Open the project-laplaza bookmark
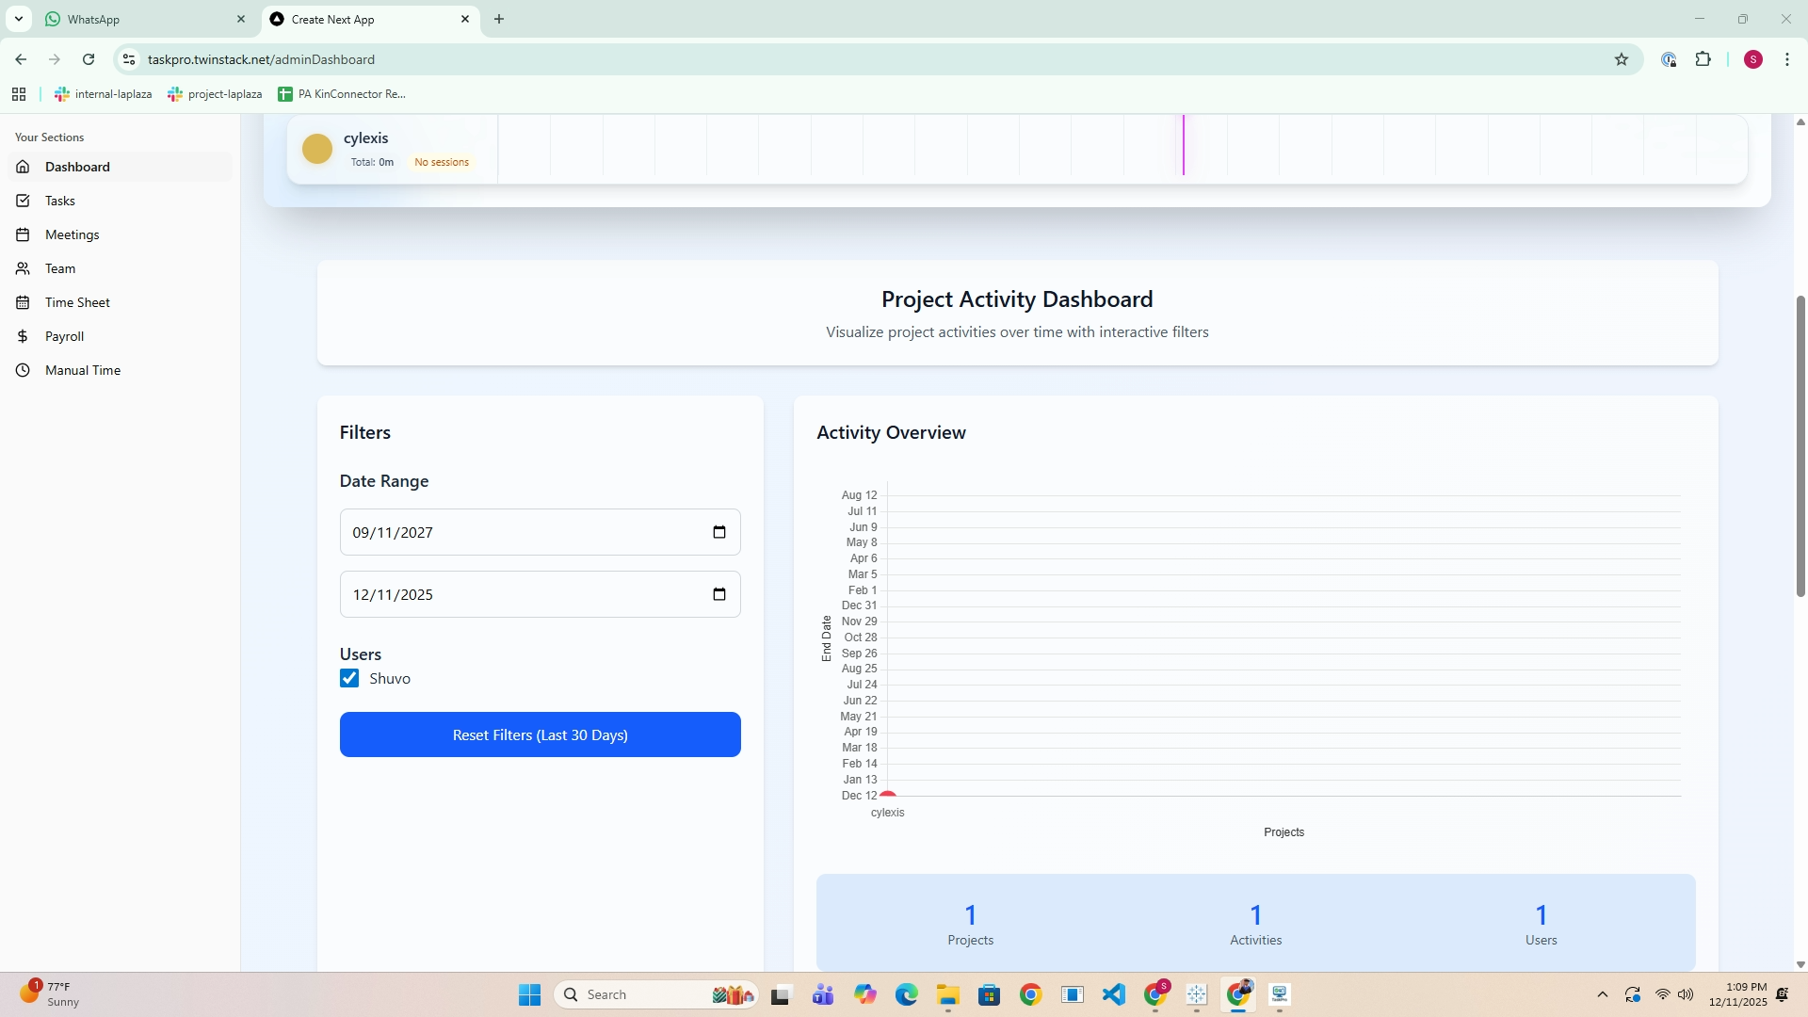 (x=215, y=94)
